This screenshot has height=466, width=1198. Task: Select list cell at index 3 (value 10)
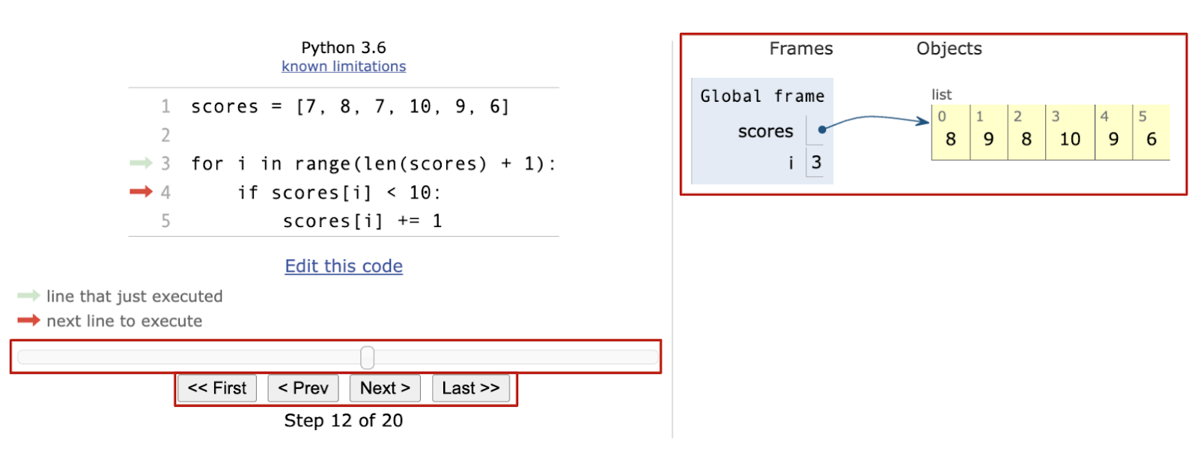(x=1069, y=133)
